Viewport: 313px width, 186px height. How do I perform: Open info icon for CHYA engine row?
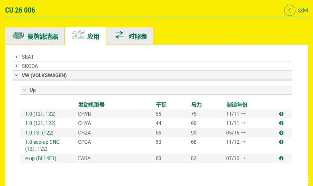(x=281, y=123)
